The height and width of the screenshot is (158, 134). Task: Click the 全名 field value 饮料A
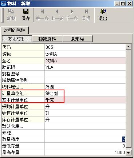coord(85,60)
